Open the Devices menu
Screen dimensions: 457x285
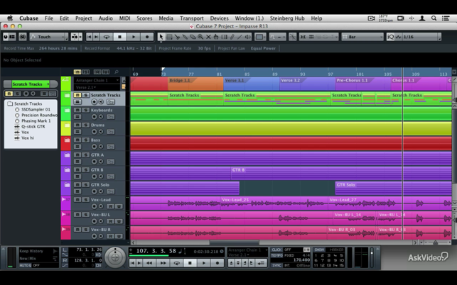click(x=220, y=18)
